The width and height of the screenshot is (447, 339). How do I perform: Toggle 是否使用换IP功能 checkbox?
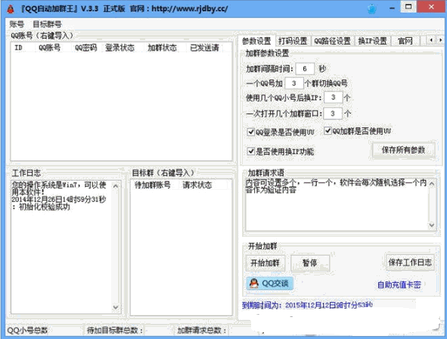coord(251,151)
